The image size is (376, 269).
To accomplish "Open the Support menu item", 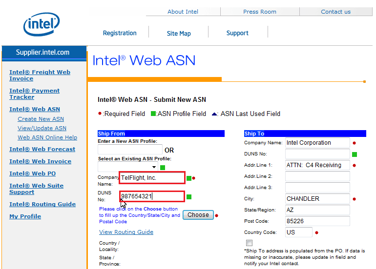I will pos(237,33).
